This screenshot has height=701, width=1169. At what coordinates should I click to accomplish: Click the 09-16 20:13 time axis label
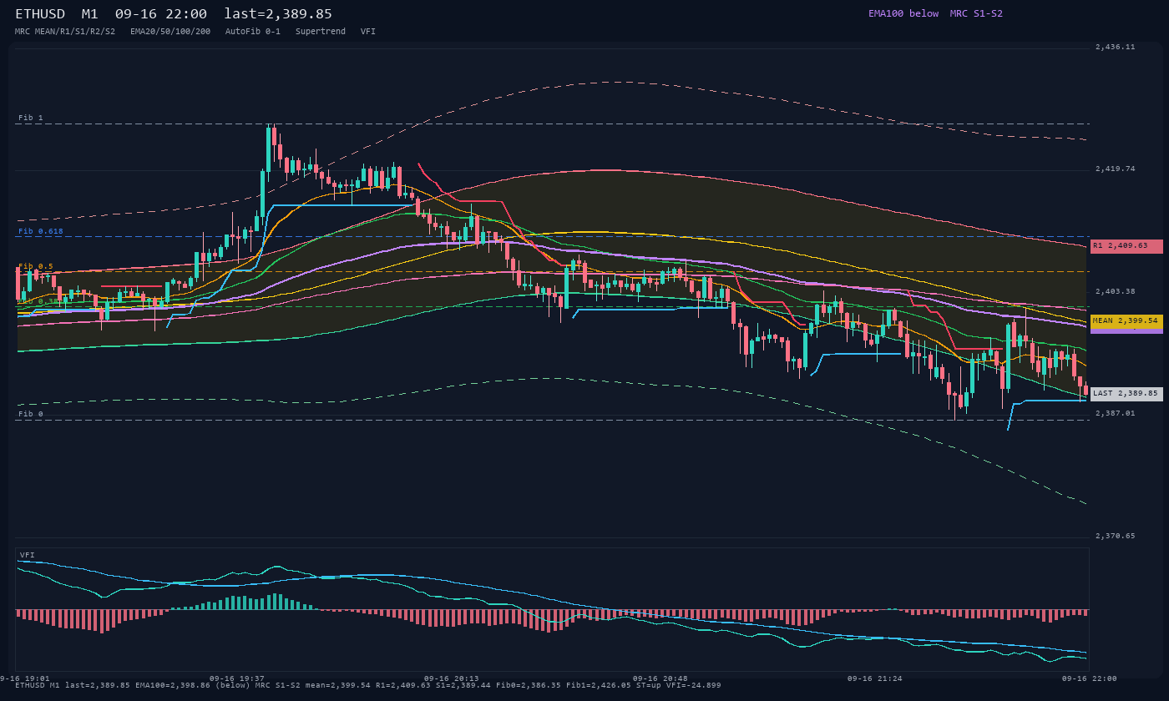coord(452,678)
